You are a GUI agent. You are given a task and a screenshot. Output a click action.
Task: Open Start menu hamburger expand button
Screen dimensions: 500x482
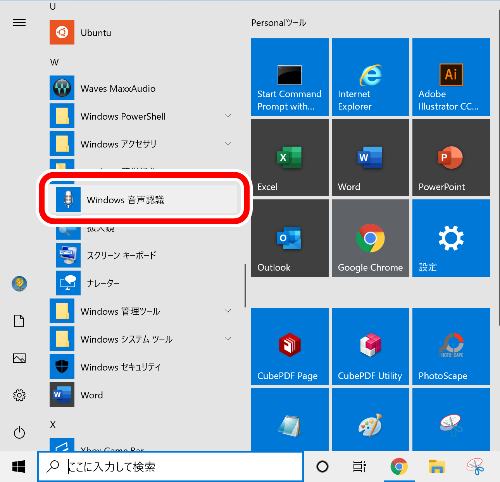[19, 22]
